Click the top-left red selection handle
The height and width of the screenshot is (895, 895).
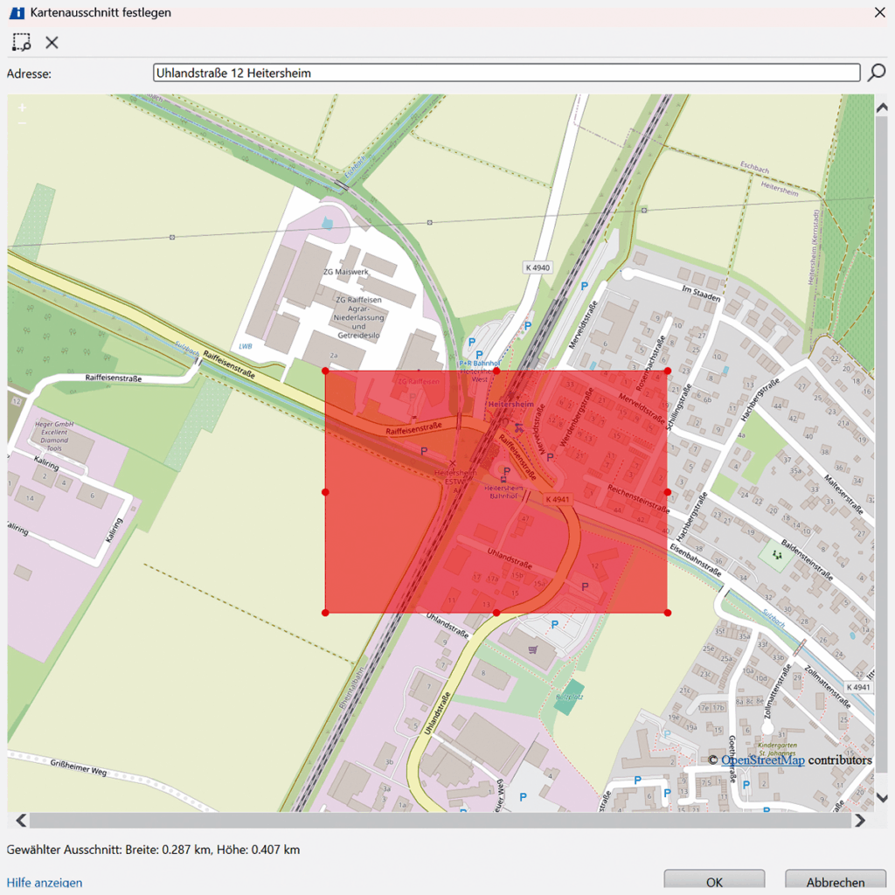pos(325,371)
